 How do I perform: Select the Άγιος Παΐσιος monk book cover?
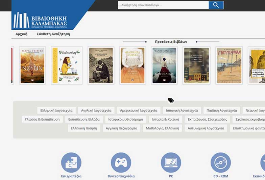tap(101, 65)
